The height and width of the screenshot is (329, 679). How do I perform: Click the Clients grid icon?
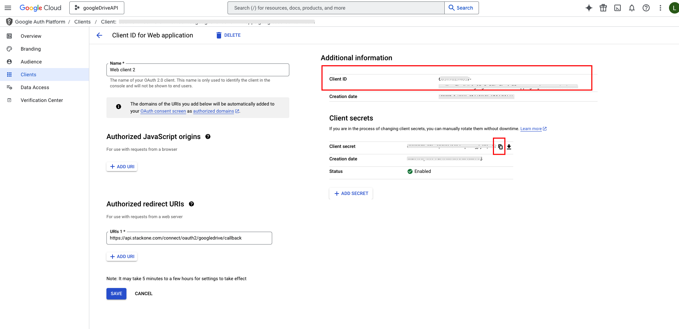pos(9,74)
